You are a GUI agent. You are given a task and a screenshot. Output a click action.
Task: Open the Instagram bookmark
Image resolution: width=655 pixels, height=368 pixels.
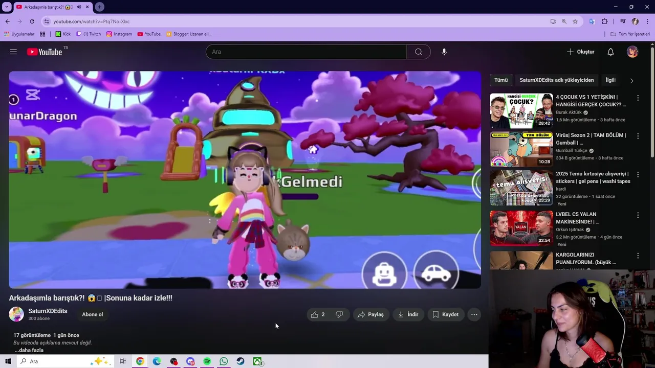coord(119,34)
